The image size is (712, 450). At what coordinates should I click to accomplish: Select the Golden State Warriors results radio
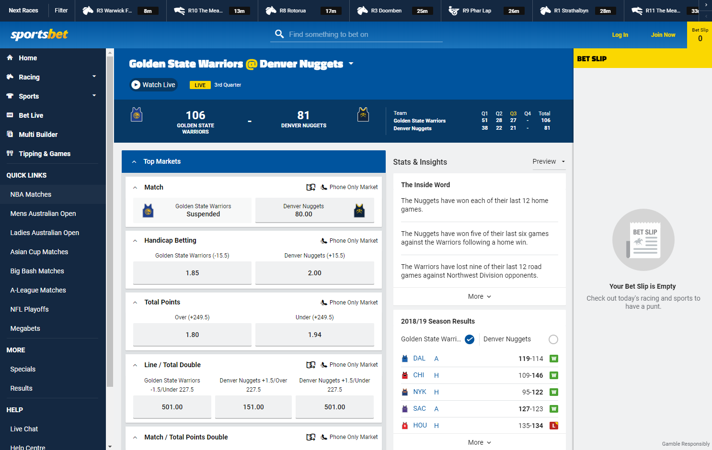[470, 339]
